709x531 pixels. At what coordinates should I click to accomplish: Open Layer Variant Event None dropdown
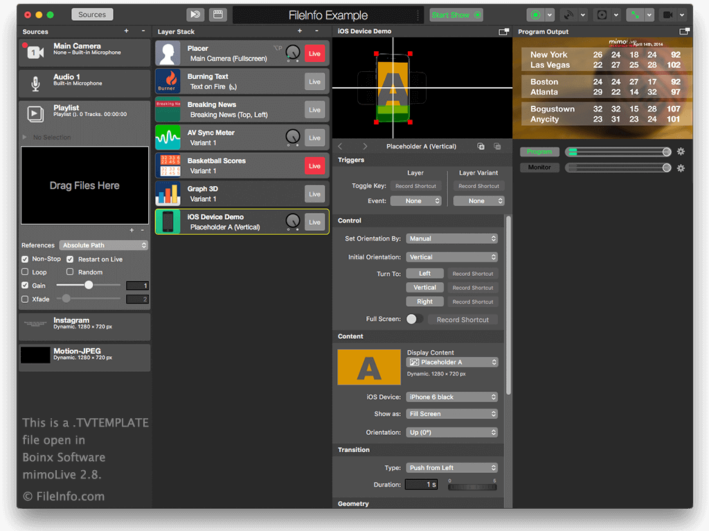[x=479, y=201]
